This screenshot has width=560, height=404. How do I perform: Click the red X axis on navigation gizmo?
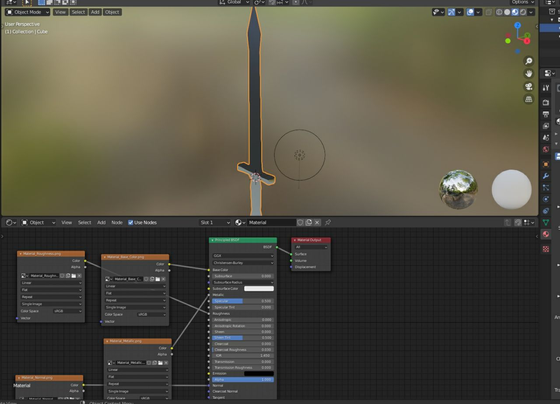pos(527,41)
